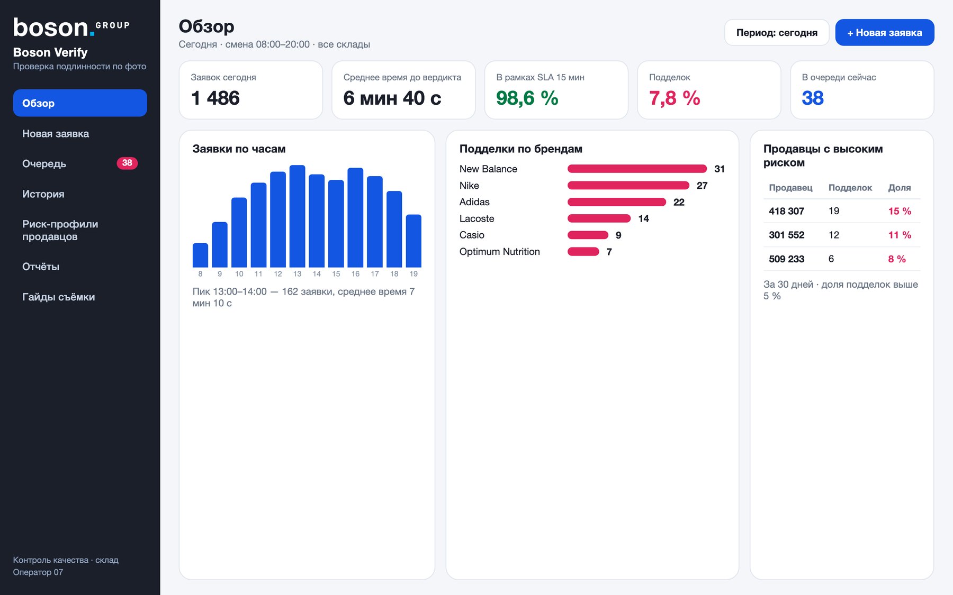Go to Отчёты section
Screen dimensions: 953x595
(80, 267)
